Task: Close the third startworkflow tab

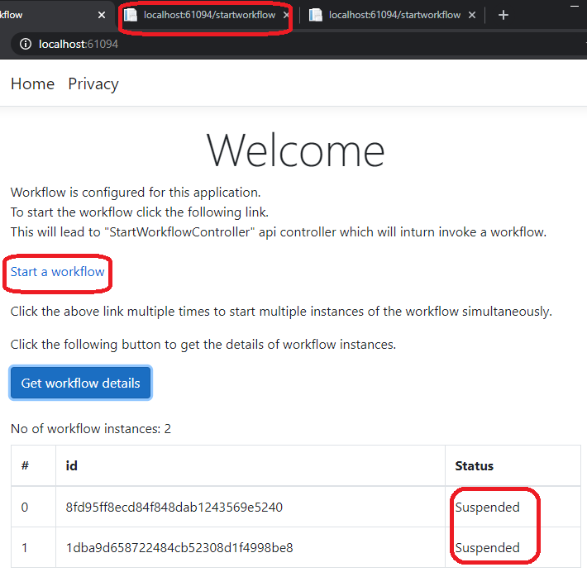Action: point(472,15)
